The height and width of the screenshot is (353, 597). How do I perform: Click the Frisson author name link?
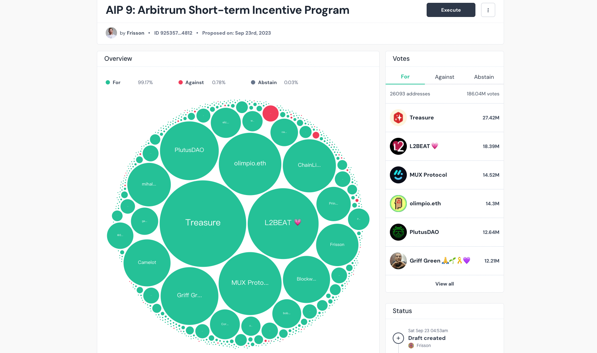[135, 33]
